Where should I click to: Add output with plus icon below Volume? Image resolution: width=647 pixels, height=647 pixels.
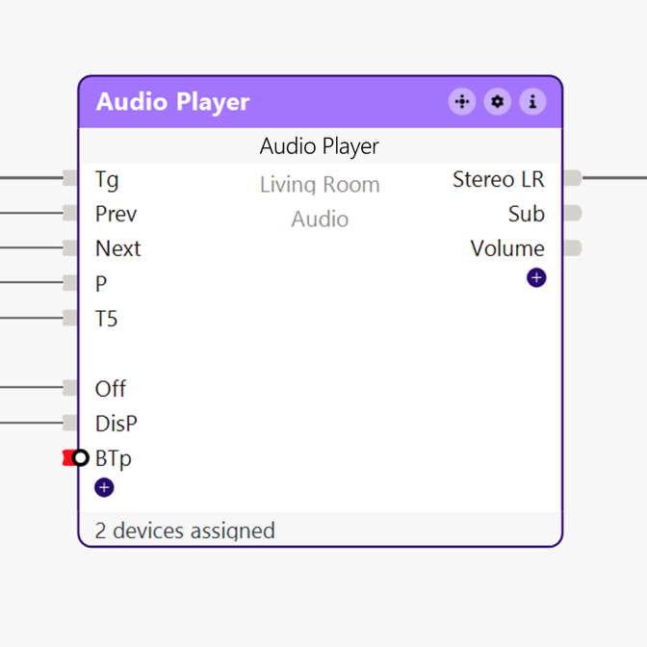click(x=536, y=278)
